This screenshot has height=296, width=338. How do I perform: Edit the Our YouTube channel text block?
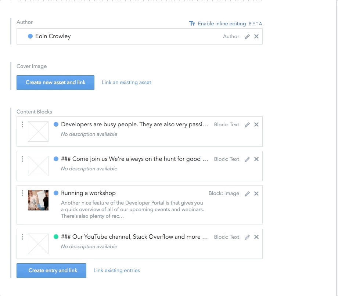pos(247,237)
